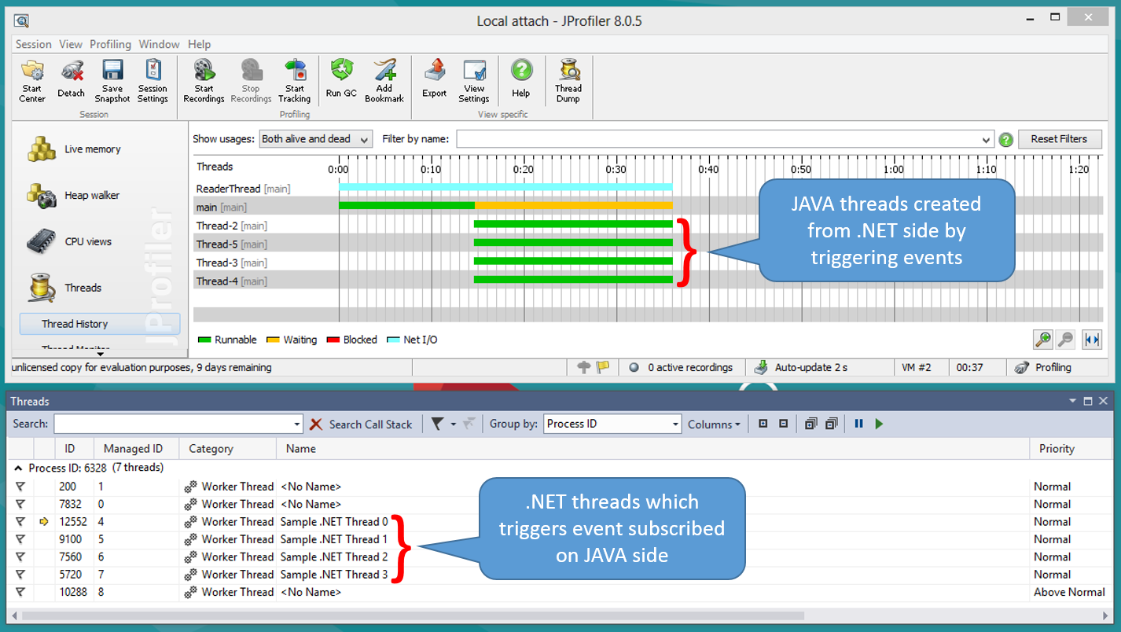Open the Profiling menu
This screenshot has height=632, width=1121.
tap(110, 44)
